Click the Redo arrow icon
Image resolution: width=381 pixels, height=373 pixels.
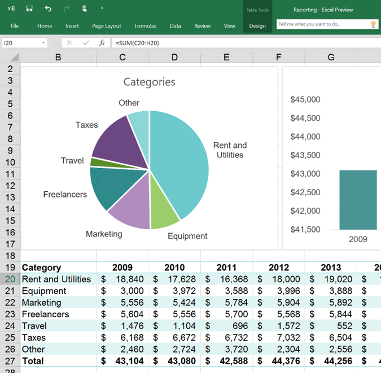coord(67,9)
